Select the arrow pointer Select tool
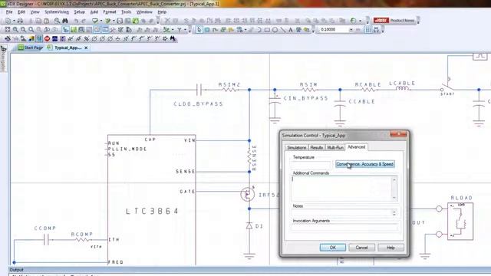Viewport: 491px width, 276px height. (x=199, y=30)
